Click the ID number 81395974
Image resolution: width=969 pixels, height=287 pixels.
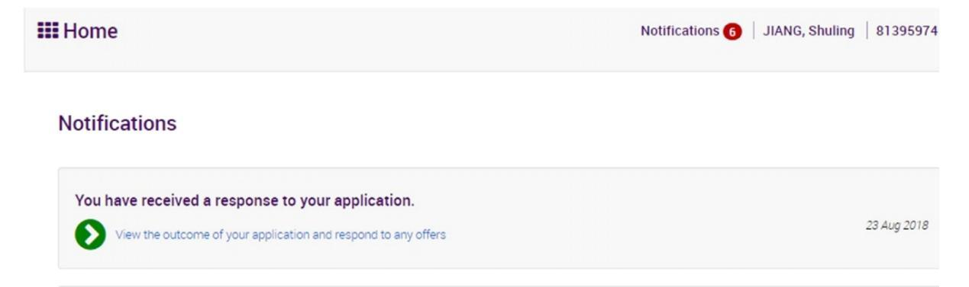coord(906,31)
